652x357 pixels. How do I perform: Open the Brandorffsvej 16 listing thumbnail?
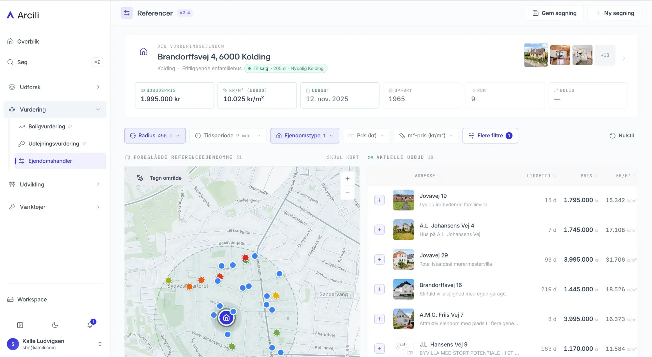click(x=404, y=289)
